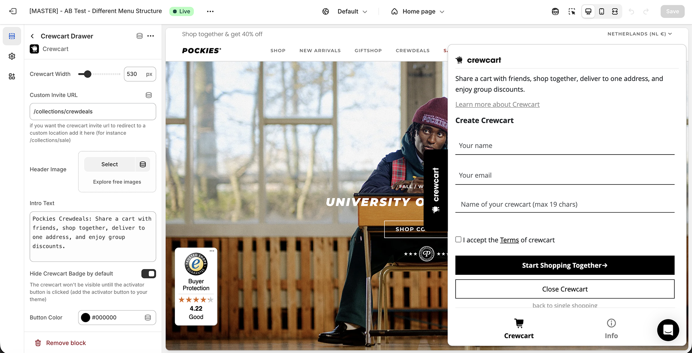This screenshot has height=353, width=692.
Task: Open the Home page template dropdown
Action: 418,12
